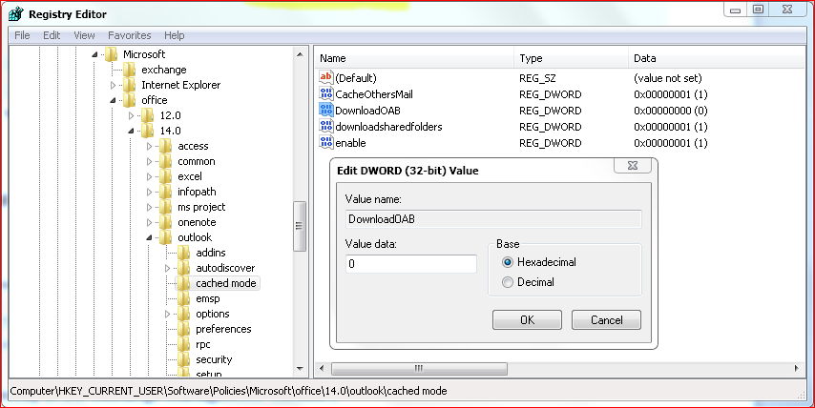
Task: Click the DownloadOAB data value 0x00000000 (0)
Action: (x=671, y=110)
